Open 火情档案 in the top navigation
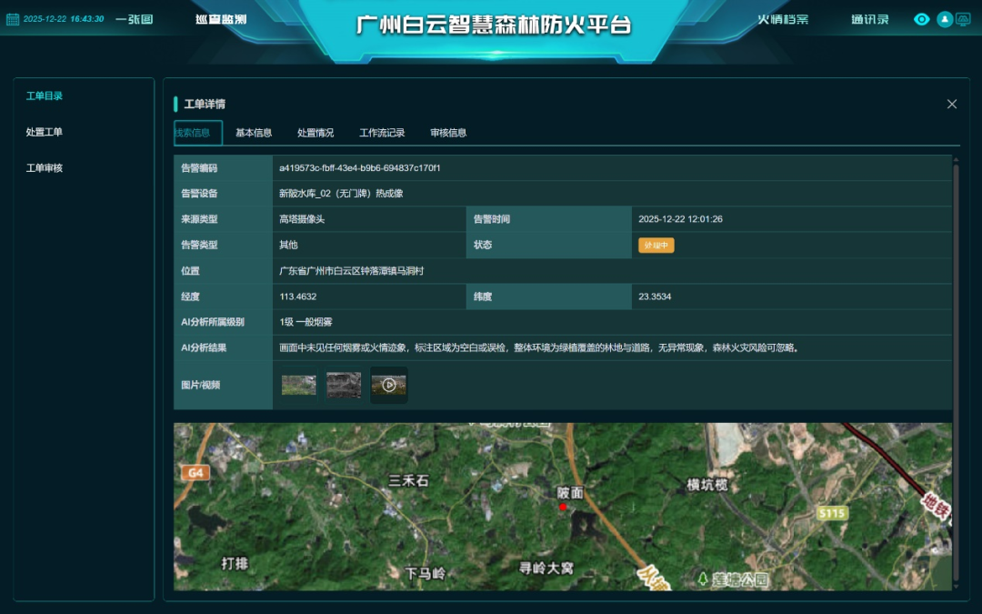Viewport: 982px width, 614px height. [783, 19]
